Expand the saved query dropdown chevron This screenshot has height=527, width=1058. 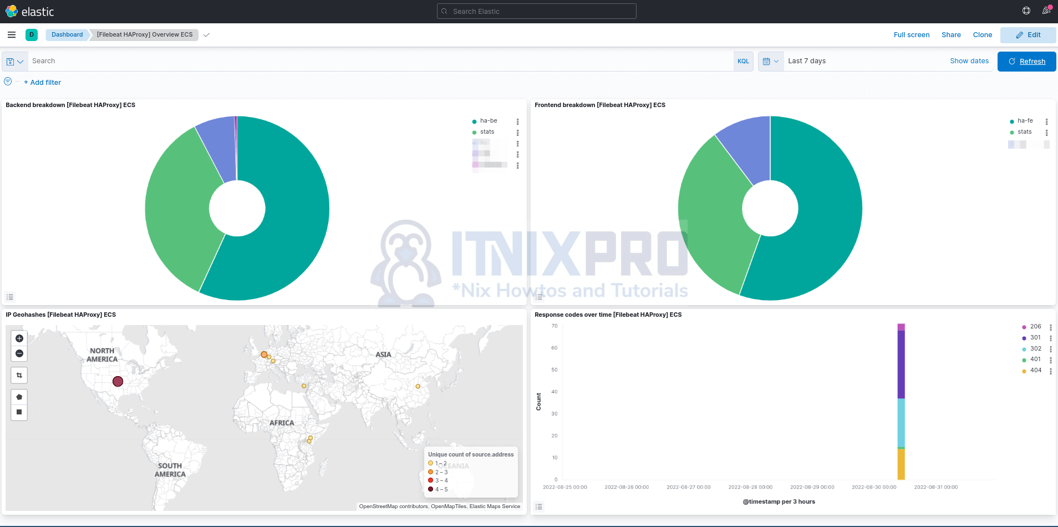pyautogui.click(x=20, y=61)
